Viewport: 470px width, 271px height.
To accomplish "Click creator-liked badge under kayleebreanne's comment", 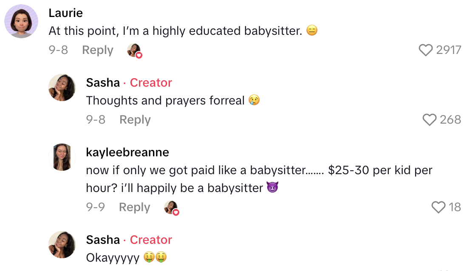I will coord(171,208).
